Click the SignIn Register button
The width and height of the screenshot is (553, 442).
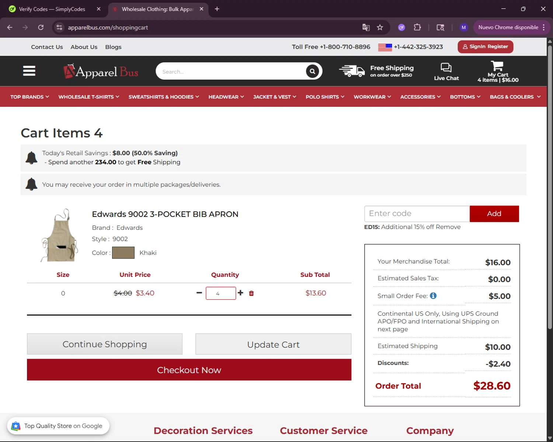485,46
